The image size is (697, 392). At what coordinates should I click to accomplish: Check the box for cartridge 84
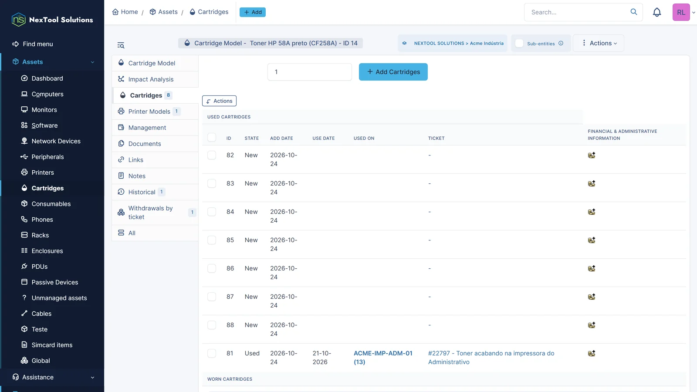[x=212, y=212]
